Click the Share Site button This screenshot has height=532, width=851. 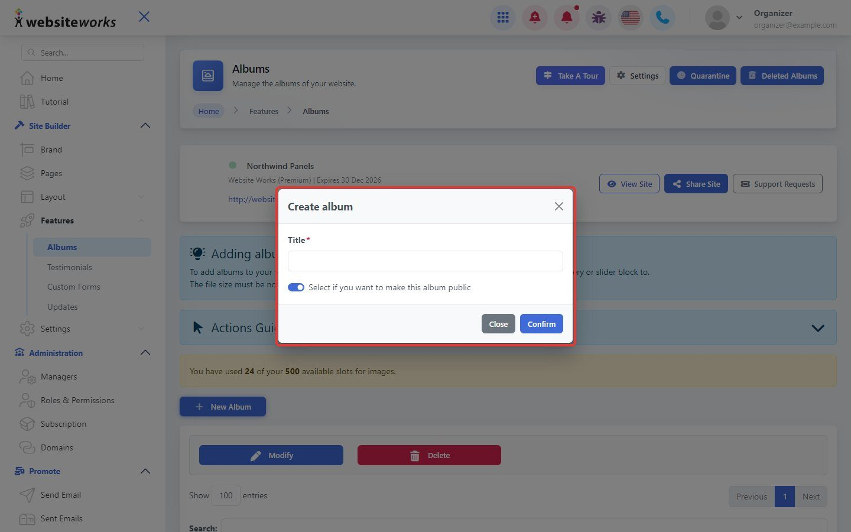pyautogui.click(x=696, y=184)
